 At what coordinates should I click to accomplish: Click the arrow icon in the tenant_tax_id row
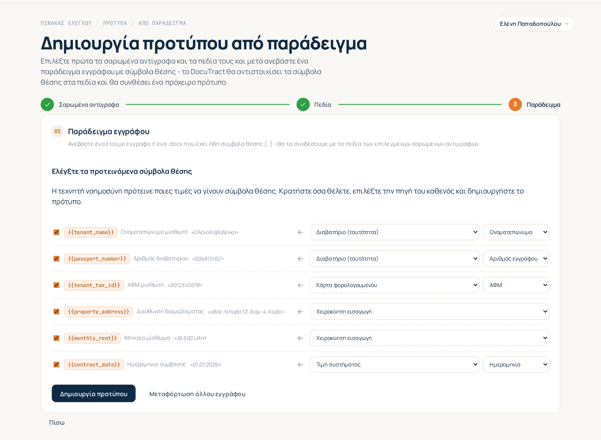coord(300,285)
